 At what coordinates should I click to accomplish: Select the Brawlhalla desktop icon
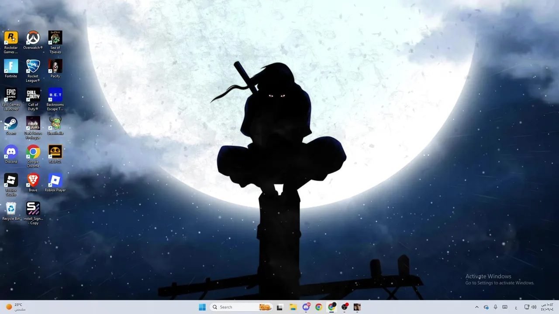[55, 126]
